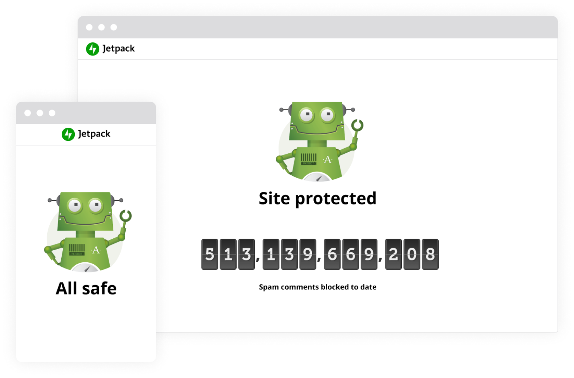Click the gauge dial below the Site protected robot
This screenshot has height=378, width=574.
317,178
